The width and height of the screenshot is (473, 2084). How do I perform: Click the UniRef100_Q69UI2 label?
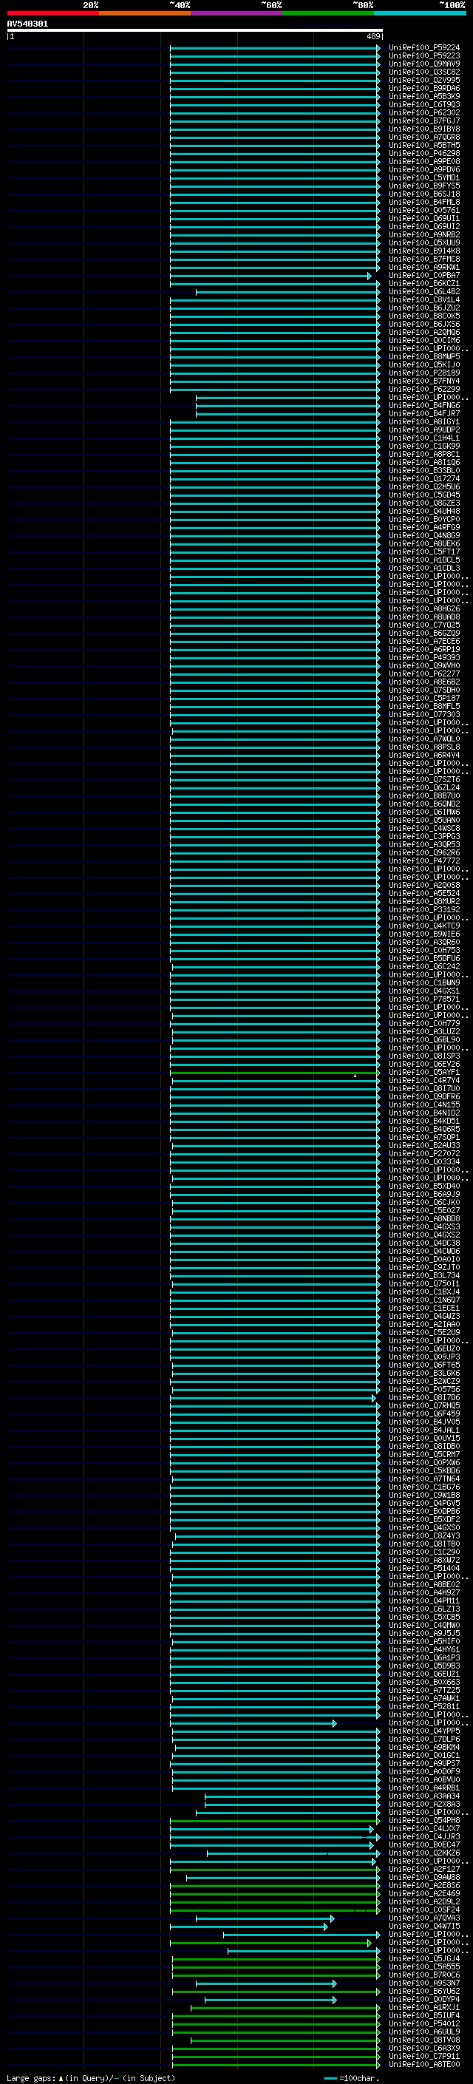coord(423,226)
